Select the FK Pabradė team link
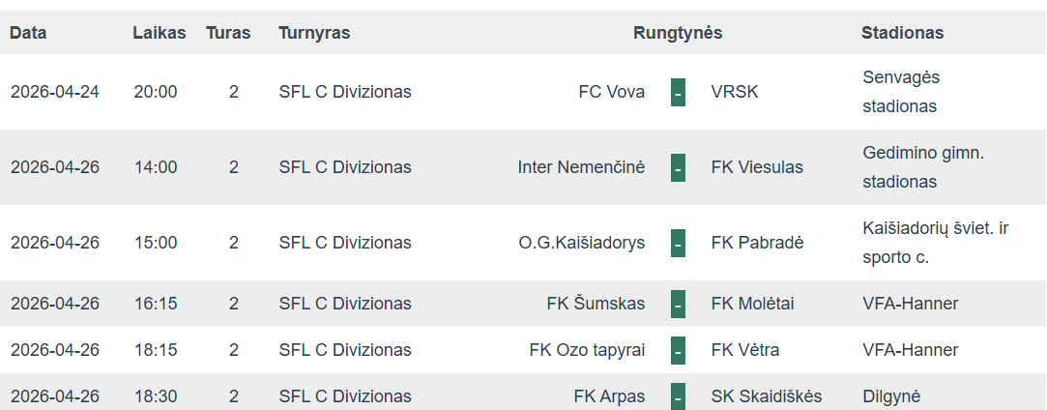 tap(757, 244)
